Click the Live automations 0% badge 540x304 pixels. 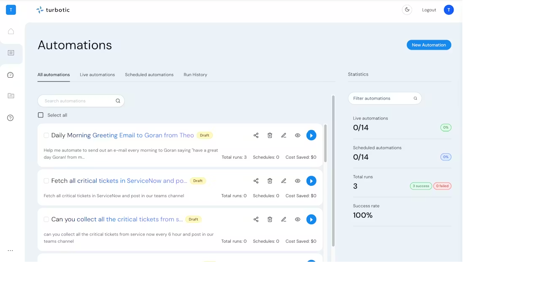coord(446,128)
